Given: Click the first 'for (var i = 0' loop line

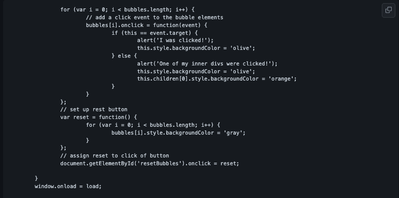Looking at the screenshot, I should pos(127,10).
